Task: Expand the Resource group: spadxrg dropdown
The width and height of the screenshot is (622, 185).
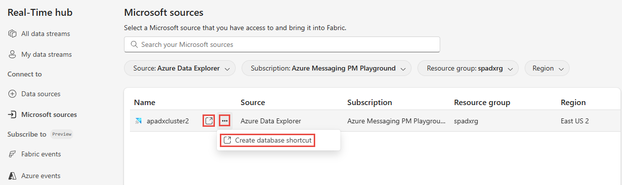Action: point(468,69)
